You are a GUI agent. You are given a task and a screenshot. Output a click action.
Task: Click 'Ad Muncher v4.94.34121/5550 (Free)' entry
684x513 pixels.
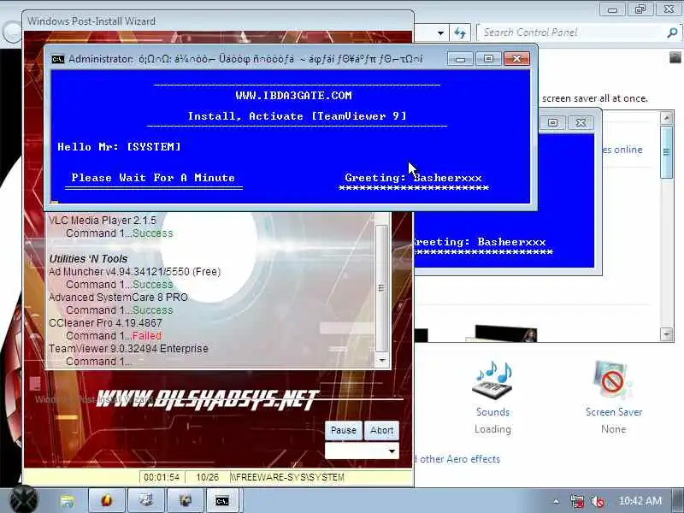[x=134, y=271]
